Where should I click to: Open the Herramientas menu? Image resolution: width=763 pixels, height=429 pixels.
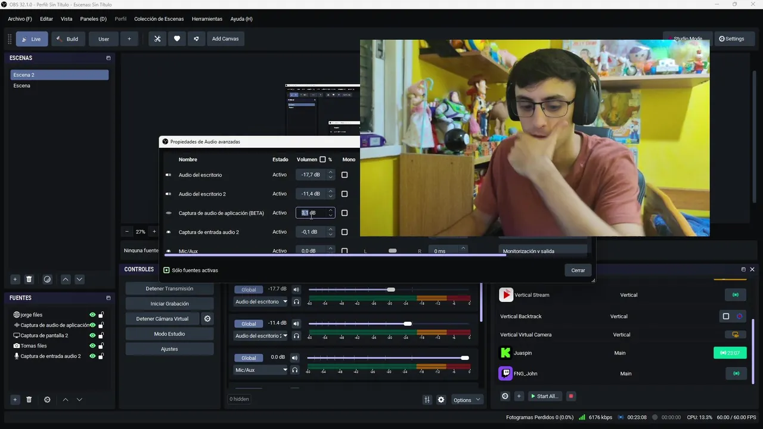coord(207,19)
